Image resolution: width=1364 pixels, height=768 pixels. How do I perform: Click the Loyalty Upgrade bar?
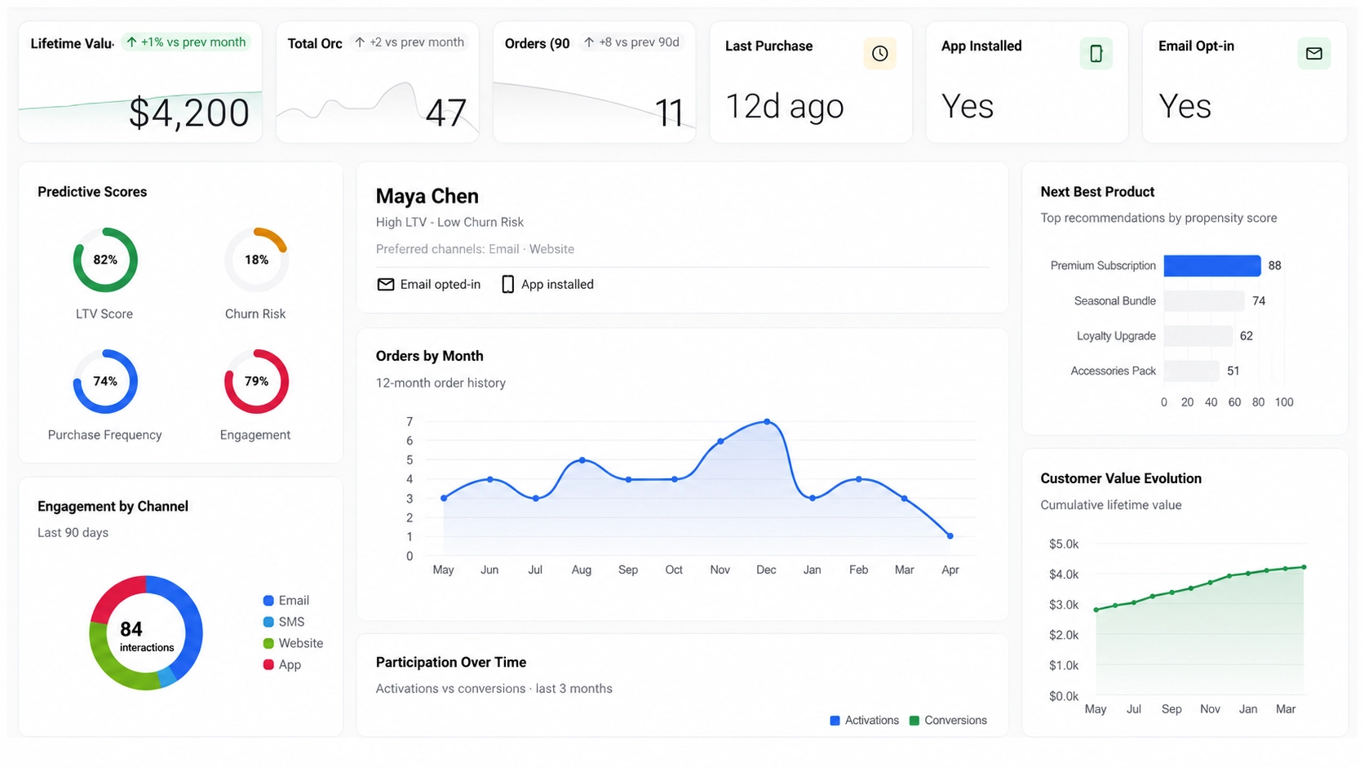[x=1198, y=335]
